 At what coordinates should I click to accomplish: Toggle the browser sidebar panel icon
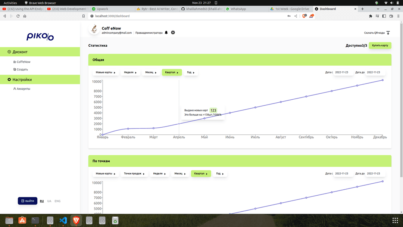click(x=384, y=16)
